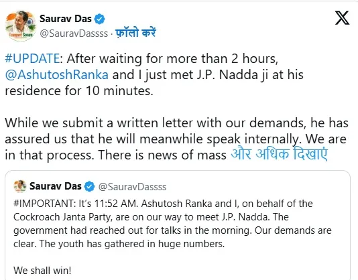This screenshot has width=358, height=280.
Task: Click the फ़ॉलो करें follow link
Action: 135,33
